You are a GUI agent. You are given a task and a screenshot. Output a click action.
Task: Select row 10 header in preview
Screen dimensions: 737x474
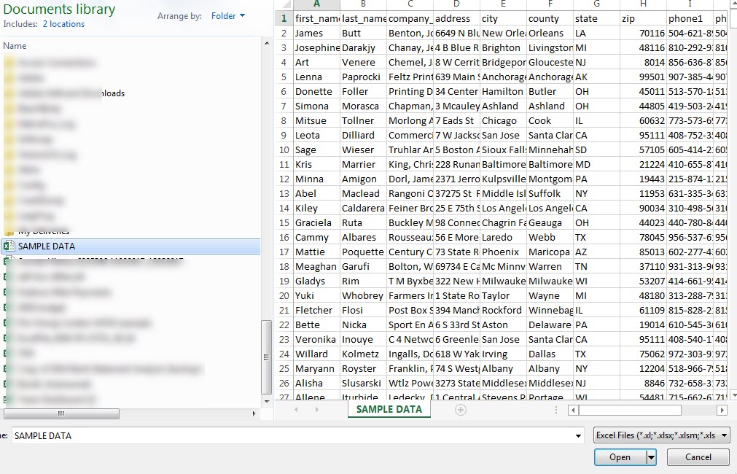(x=284, y=150)
